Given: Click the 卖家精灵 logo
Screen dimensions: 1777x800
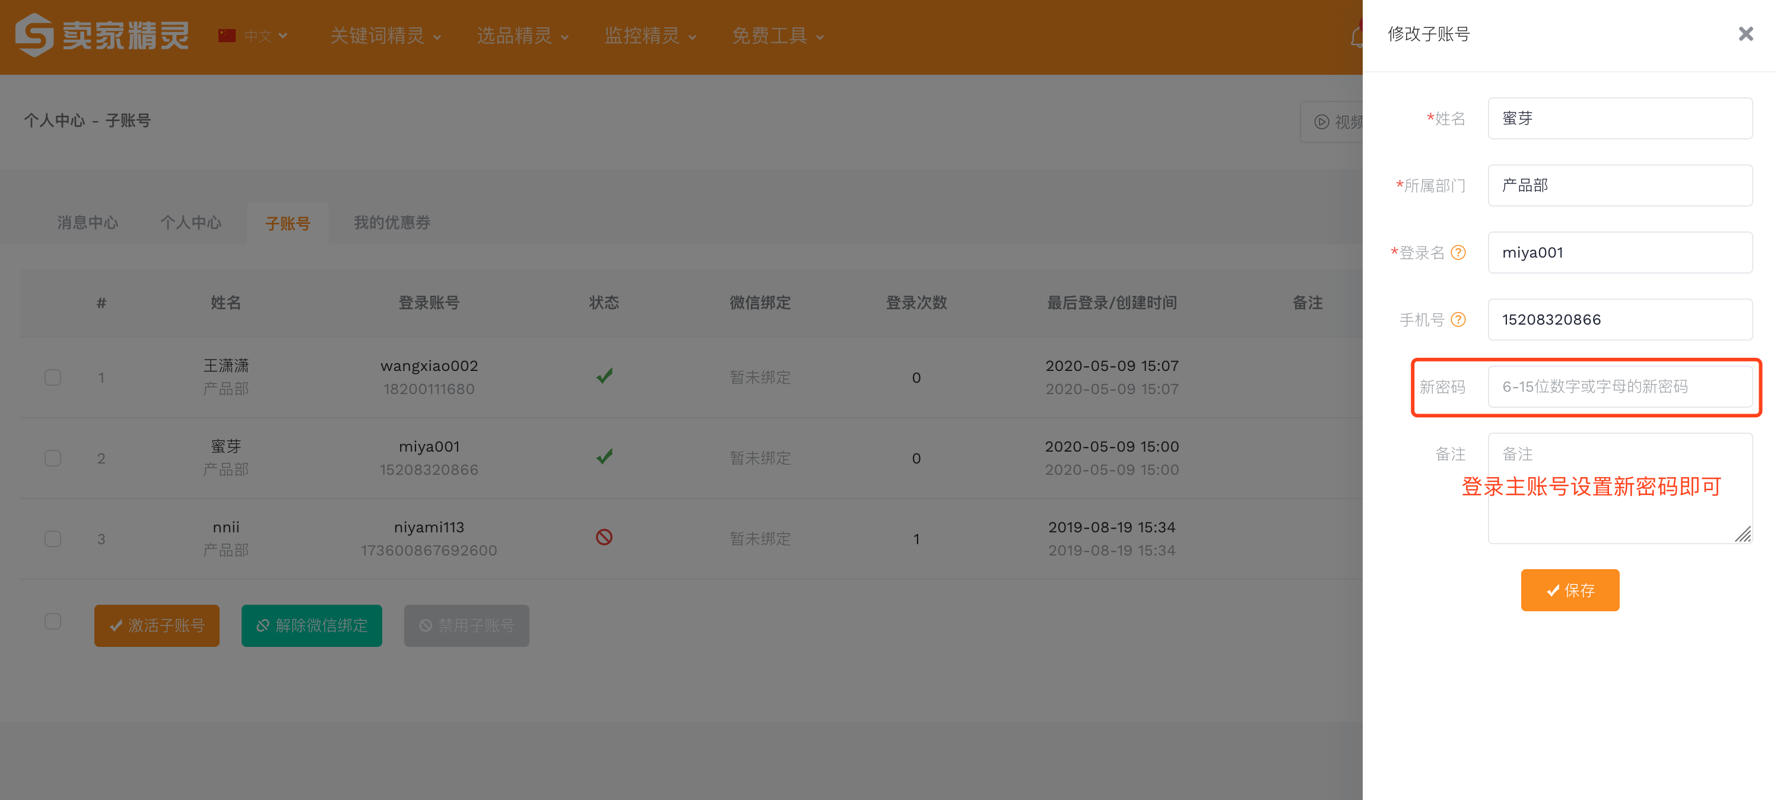Looking at the screenshot, I should (101, 35).
